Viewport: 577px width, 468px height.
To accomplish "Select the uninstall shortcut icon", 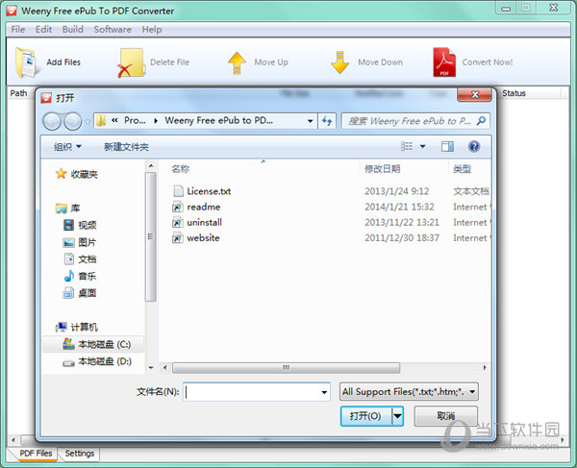I will tap(178, 222).
